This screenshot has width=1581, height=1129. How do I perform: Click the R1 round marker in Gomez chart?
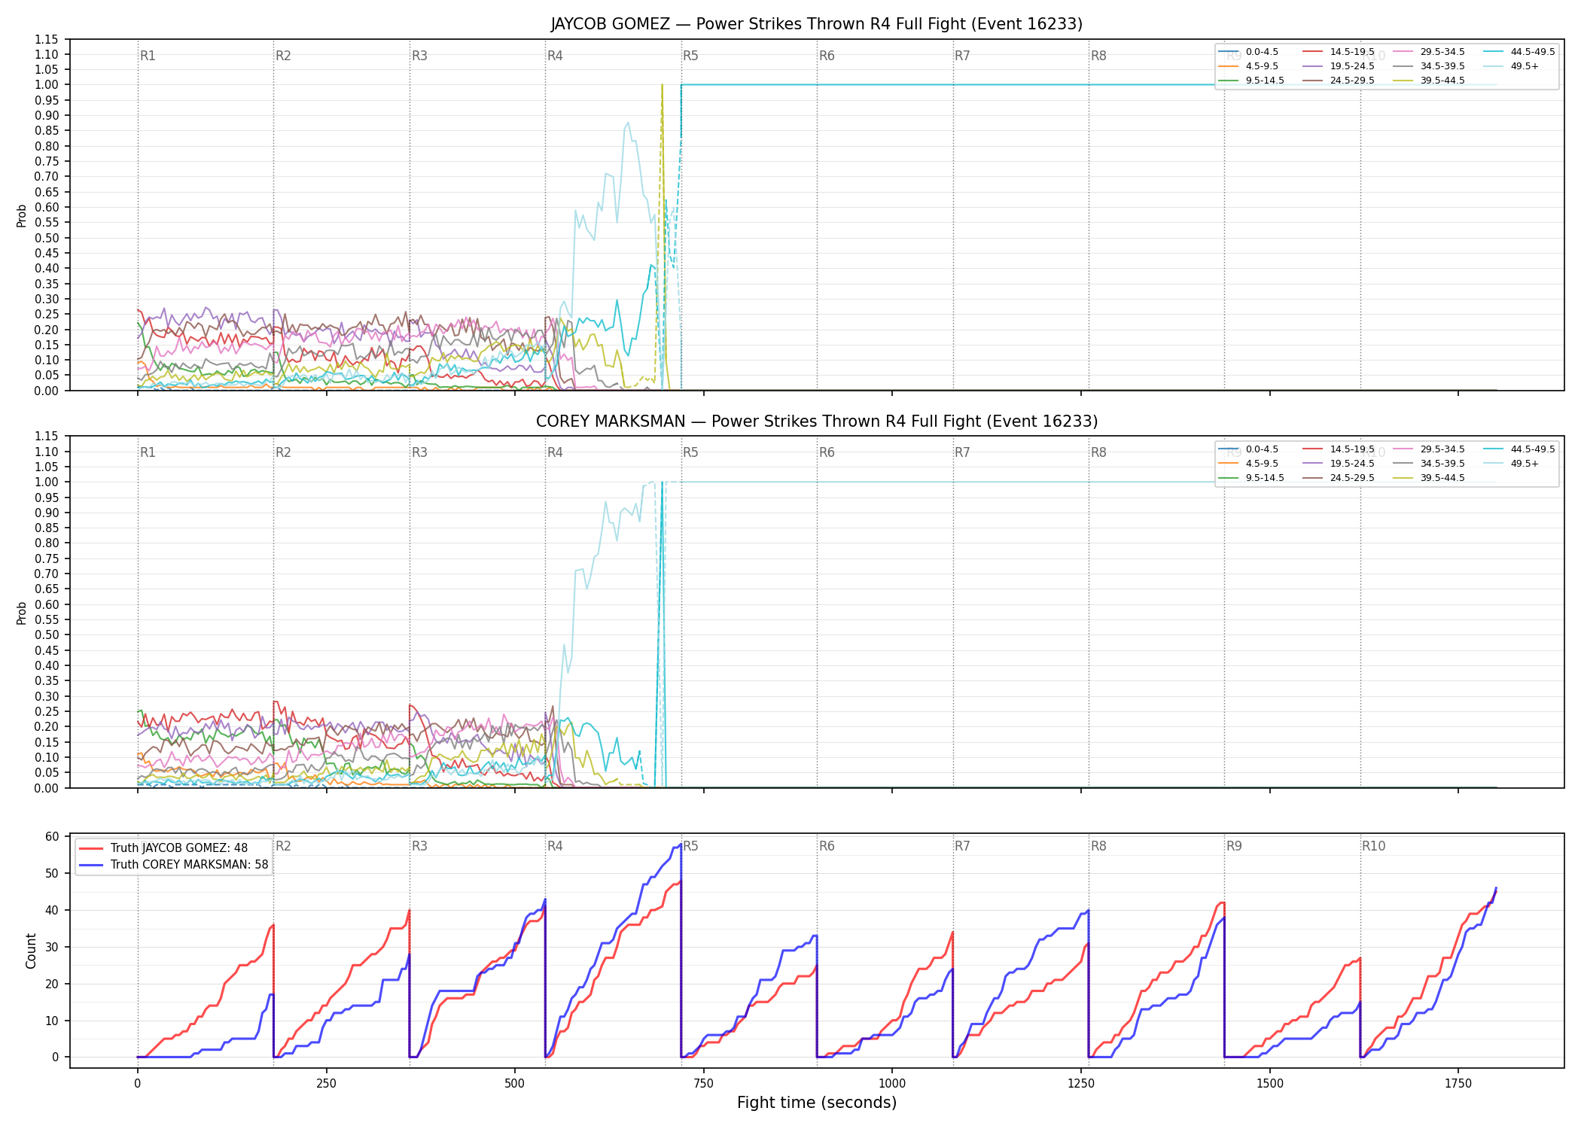pos(148,56)
